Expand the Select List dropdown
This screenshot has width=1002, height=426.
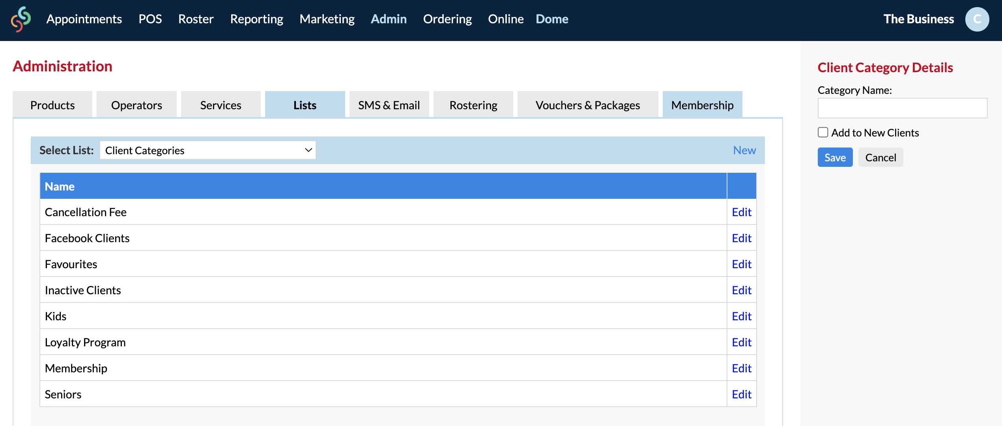coord(208,150)
